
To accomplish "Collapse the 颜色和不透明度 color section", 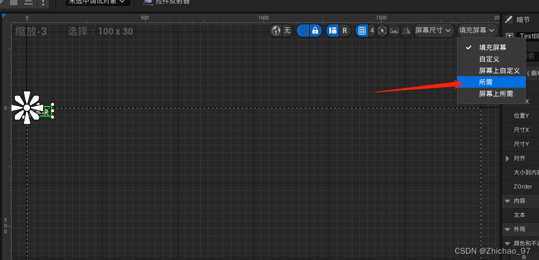I will (x=507, y=244).
